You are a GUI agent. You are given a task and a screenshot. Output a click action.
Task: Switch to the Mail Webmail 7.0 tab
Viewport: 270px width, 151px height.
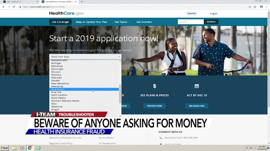coord(20,2)
